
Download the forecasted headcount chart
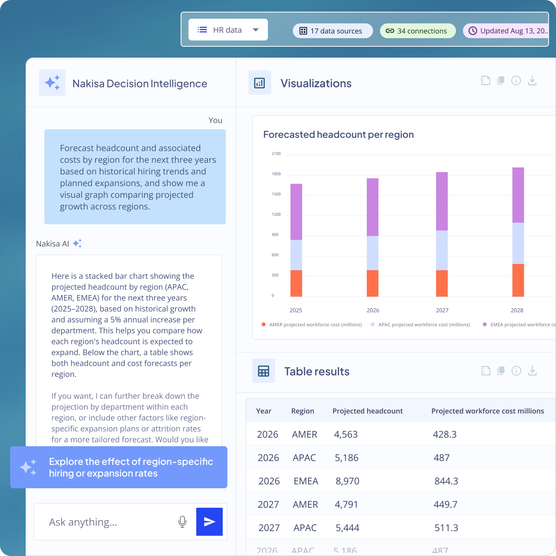coord(532,81)
